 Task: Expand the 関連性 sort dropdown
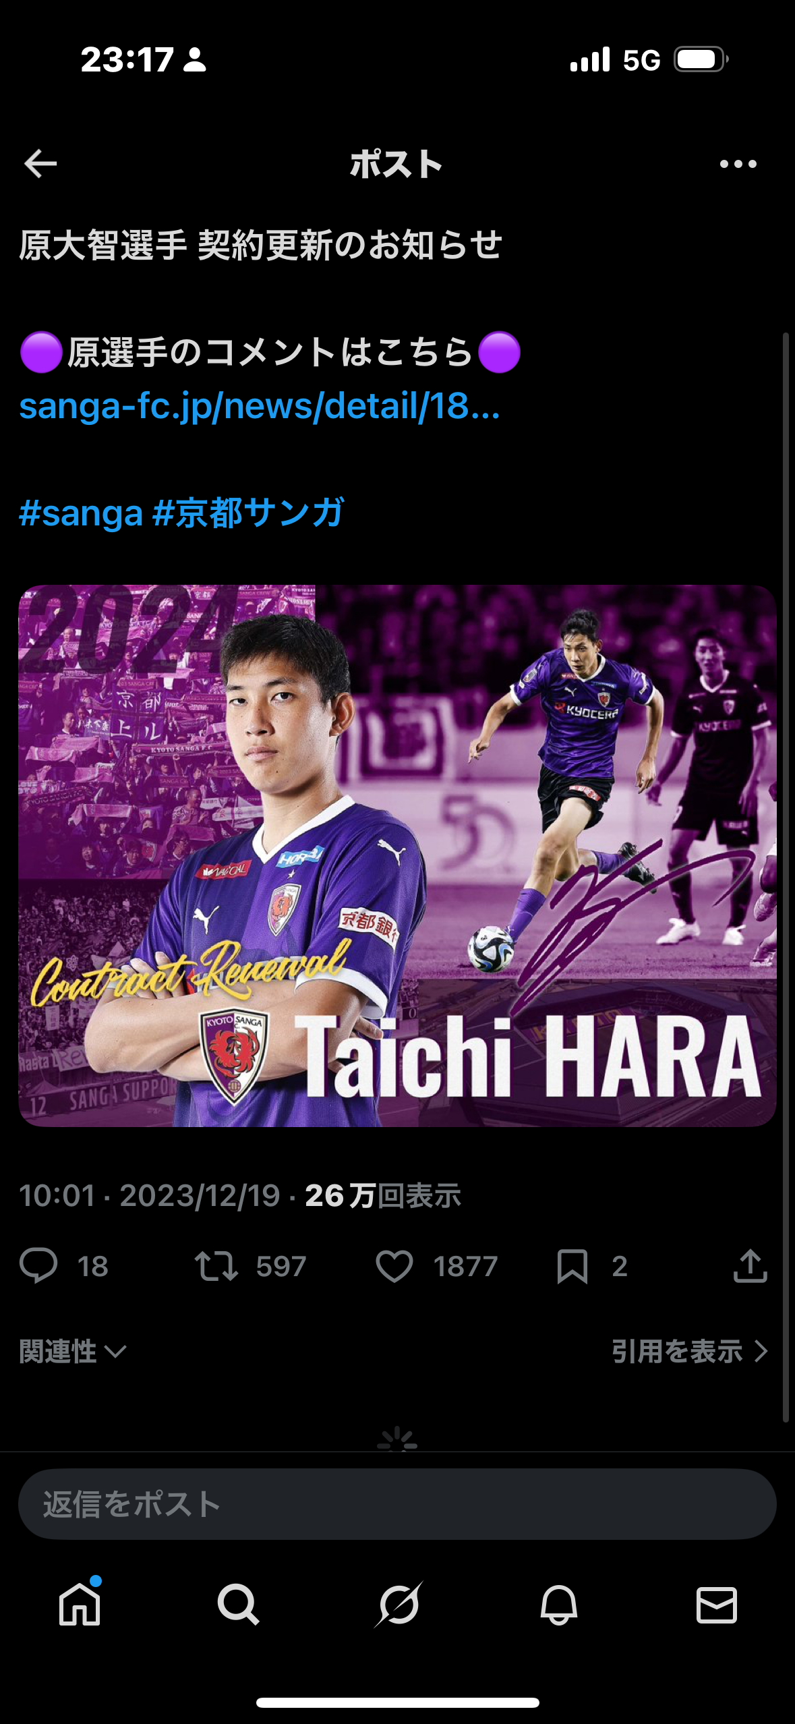(73, 1351)
